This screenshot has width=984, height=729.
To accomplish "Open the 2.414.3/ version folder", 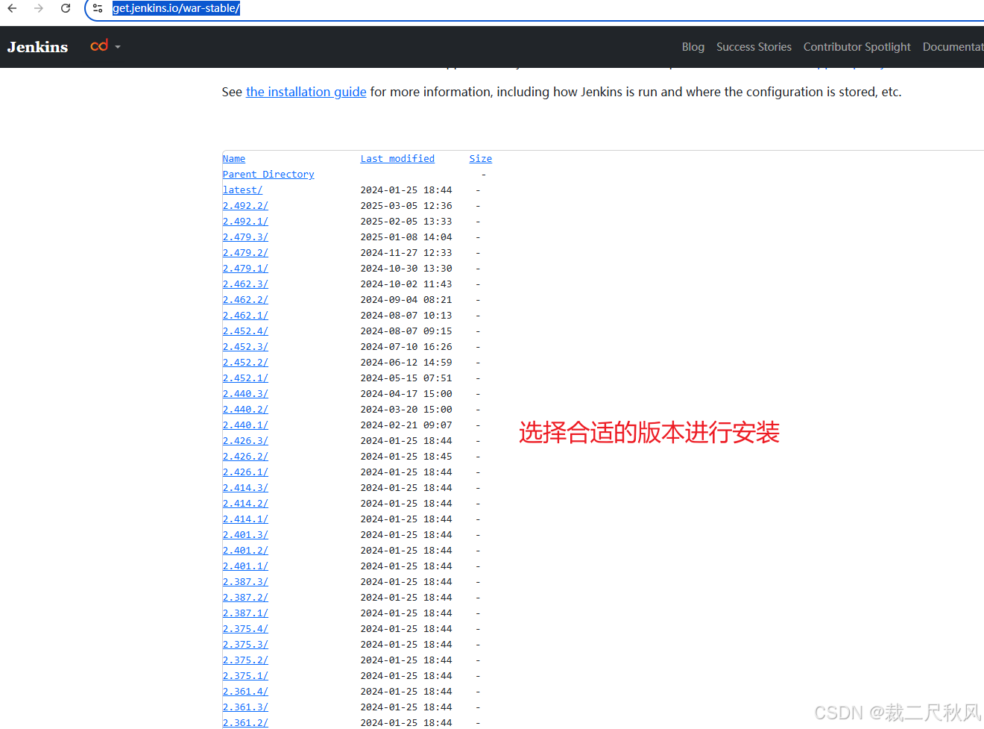I will point(245,488).
